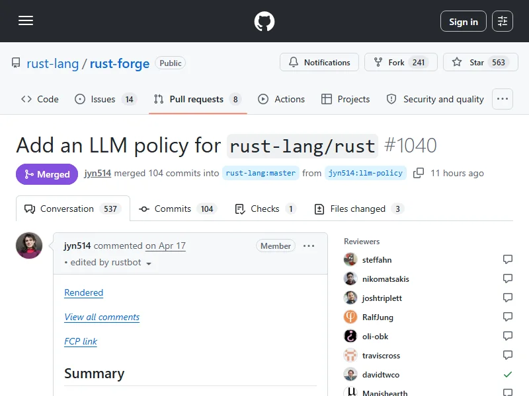Open the appearance settings sliders icon
The height and width of the screenshot is (396, 529).
503,21
